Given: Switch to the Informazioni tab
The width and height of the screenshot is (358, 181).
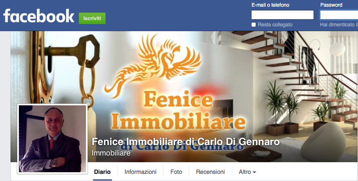Looking at the screenshot, I should (x=140, y=172).
